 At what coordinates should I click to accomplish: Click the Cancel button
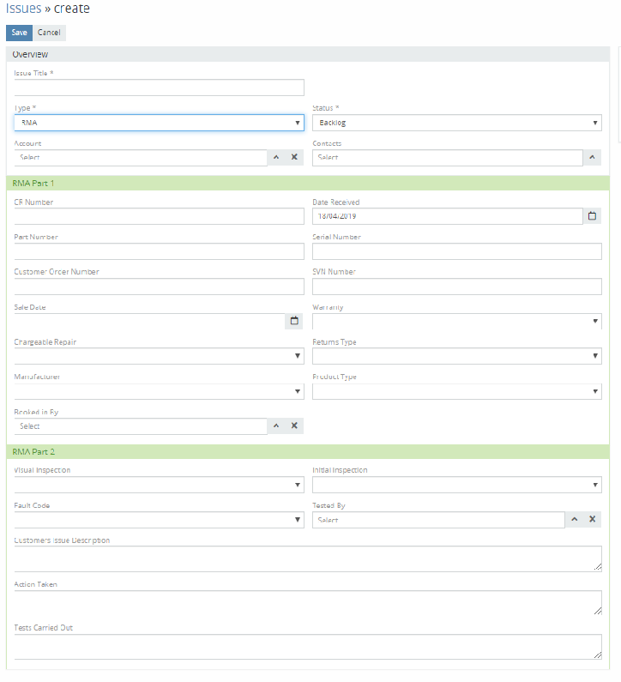[x=49, y=33]
